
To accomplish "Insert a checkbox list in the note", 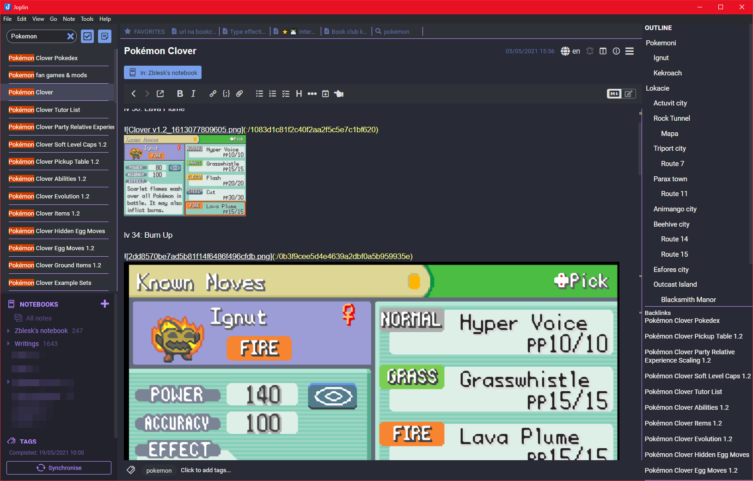I will coord(286,94).
